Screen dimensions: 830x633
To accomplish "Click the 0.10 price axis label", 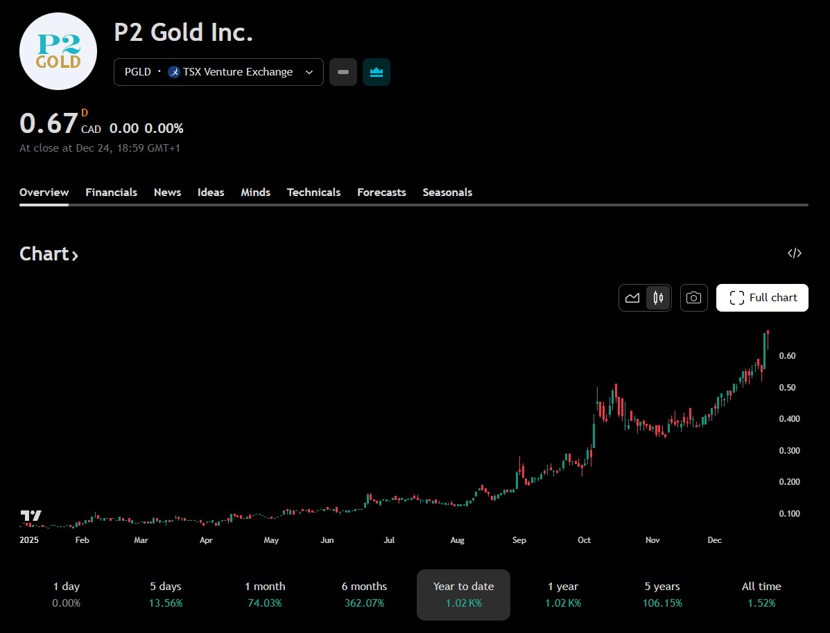I will (789, 514).
